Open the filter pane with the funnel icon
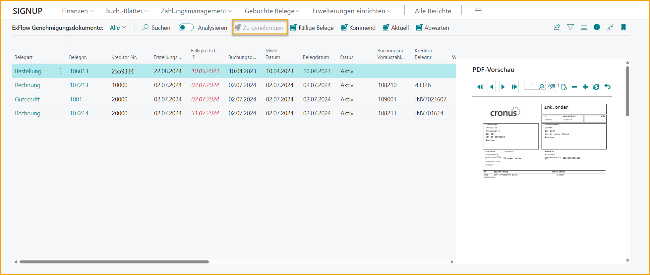 pos(570,27)
